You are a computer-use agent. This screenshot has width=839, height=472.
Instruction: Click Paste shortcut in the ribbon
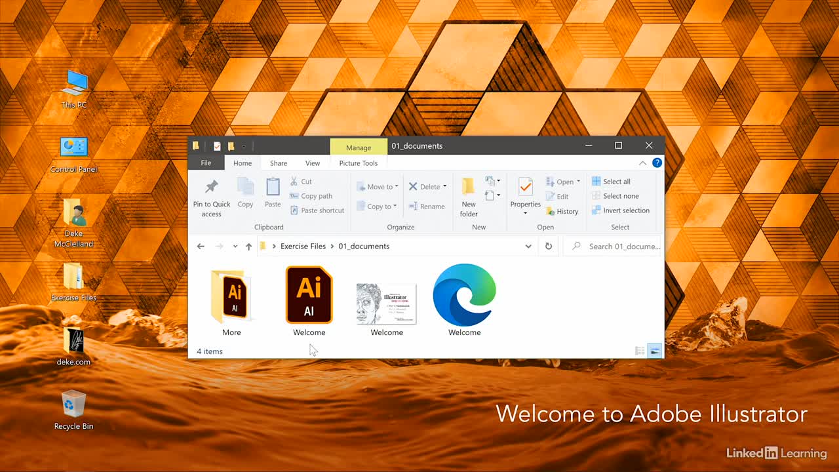[x=317, y=210]
